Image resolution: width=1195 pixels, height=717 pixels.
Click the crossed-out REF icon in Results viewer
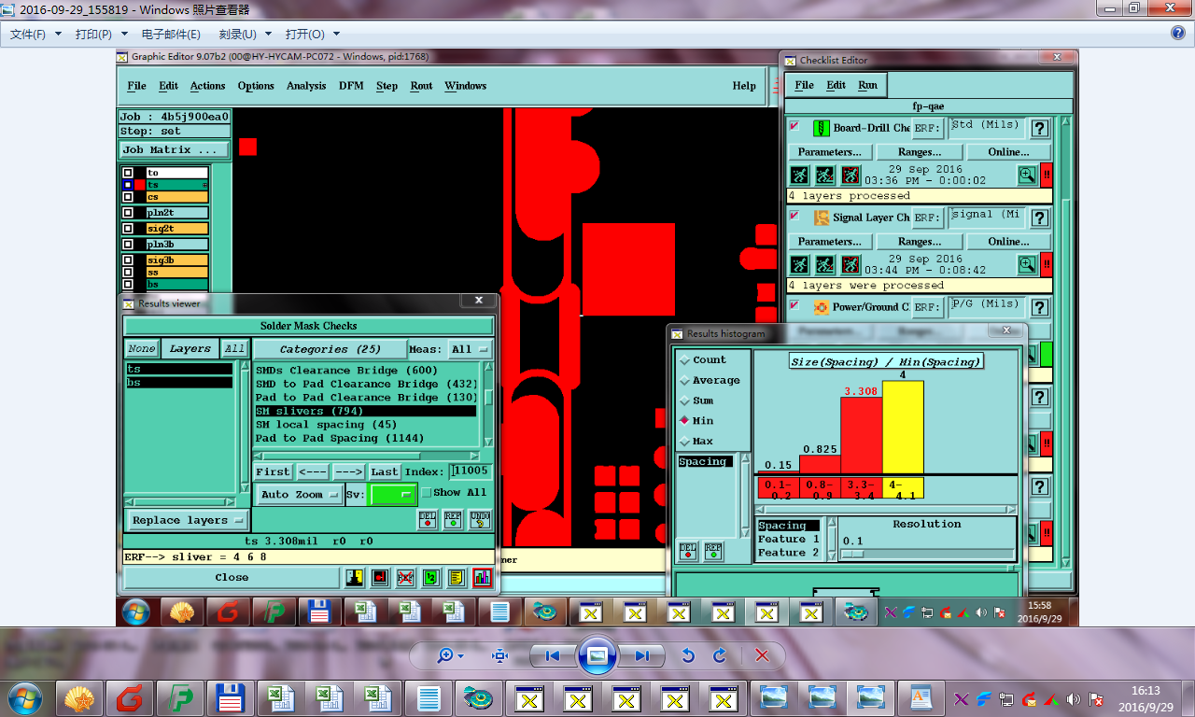point(405,578)
